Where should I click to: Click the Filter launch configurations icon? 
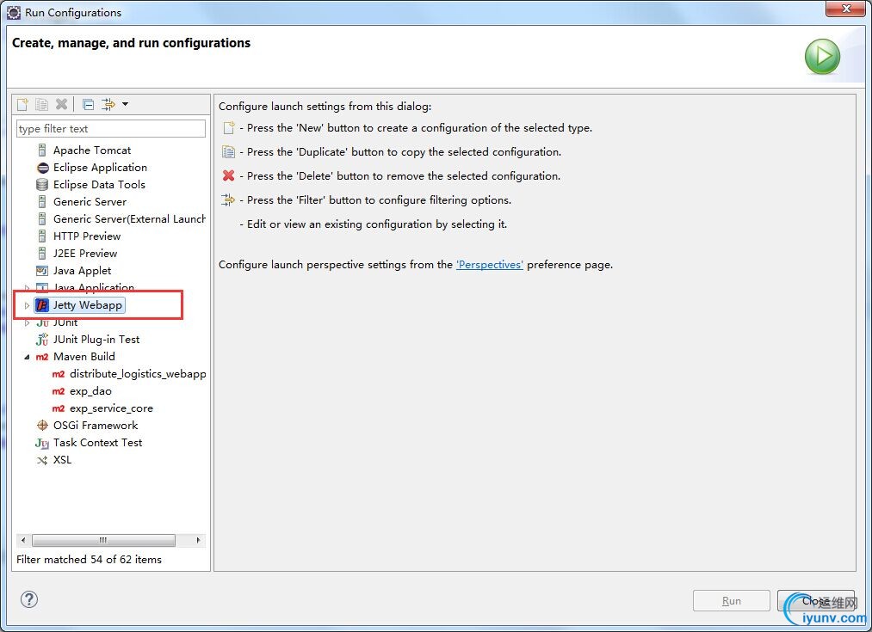pyautogui.click(x=108, y=104)
